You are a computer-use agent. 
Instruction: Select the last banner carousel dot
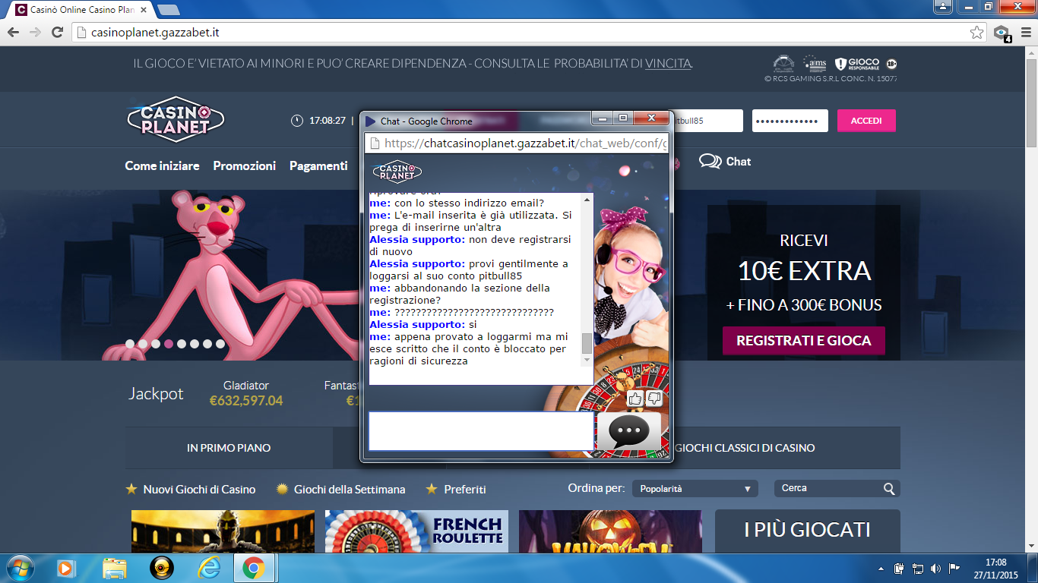(220, 344)
